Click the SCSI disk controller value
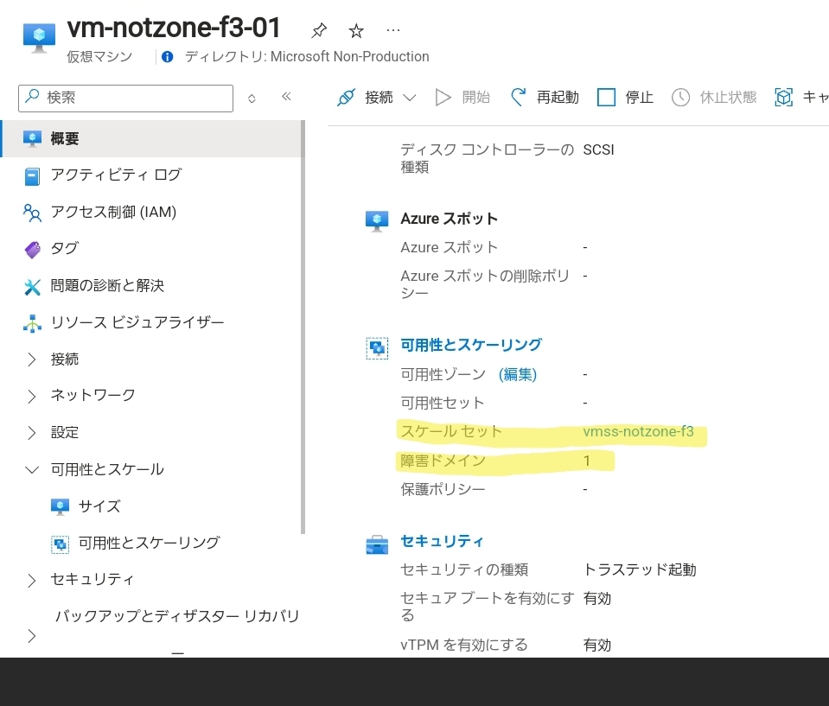The image size is (829, 706). pyautogui.click(x=598, y=150)
